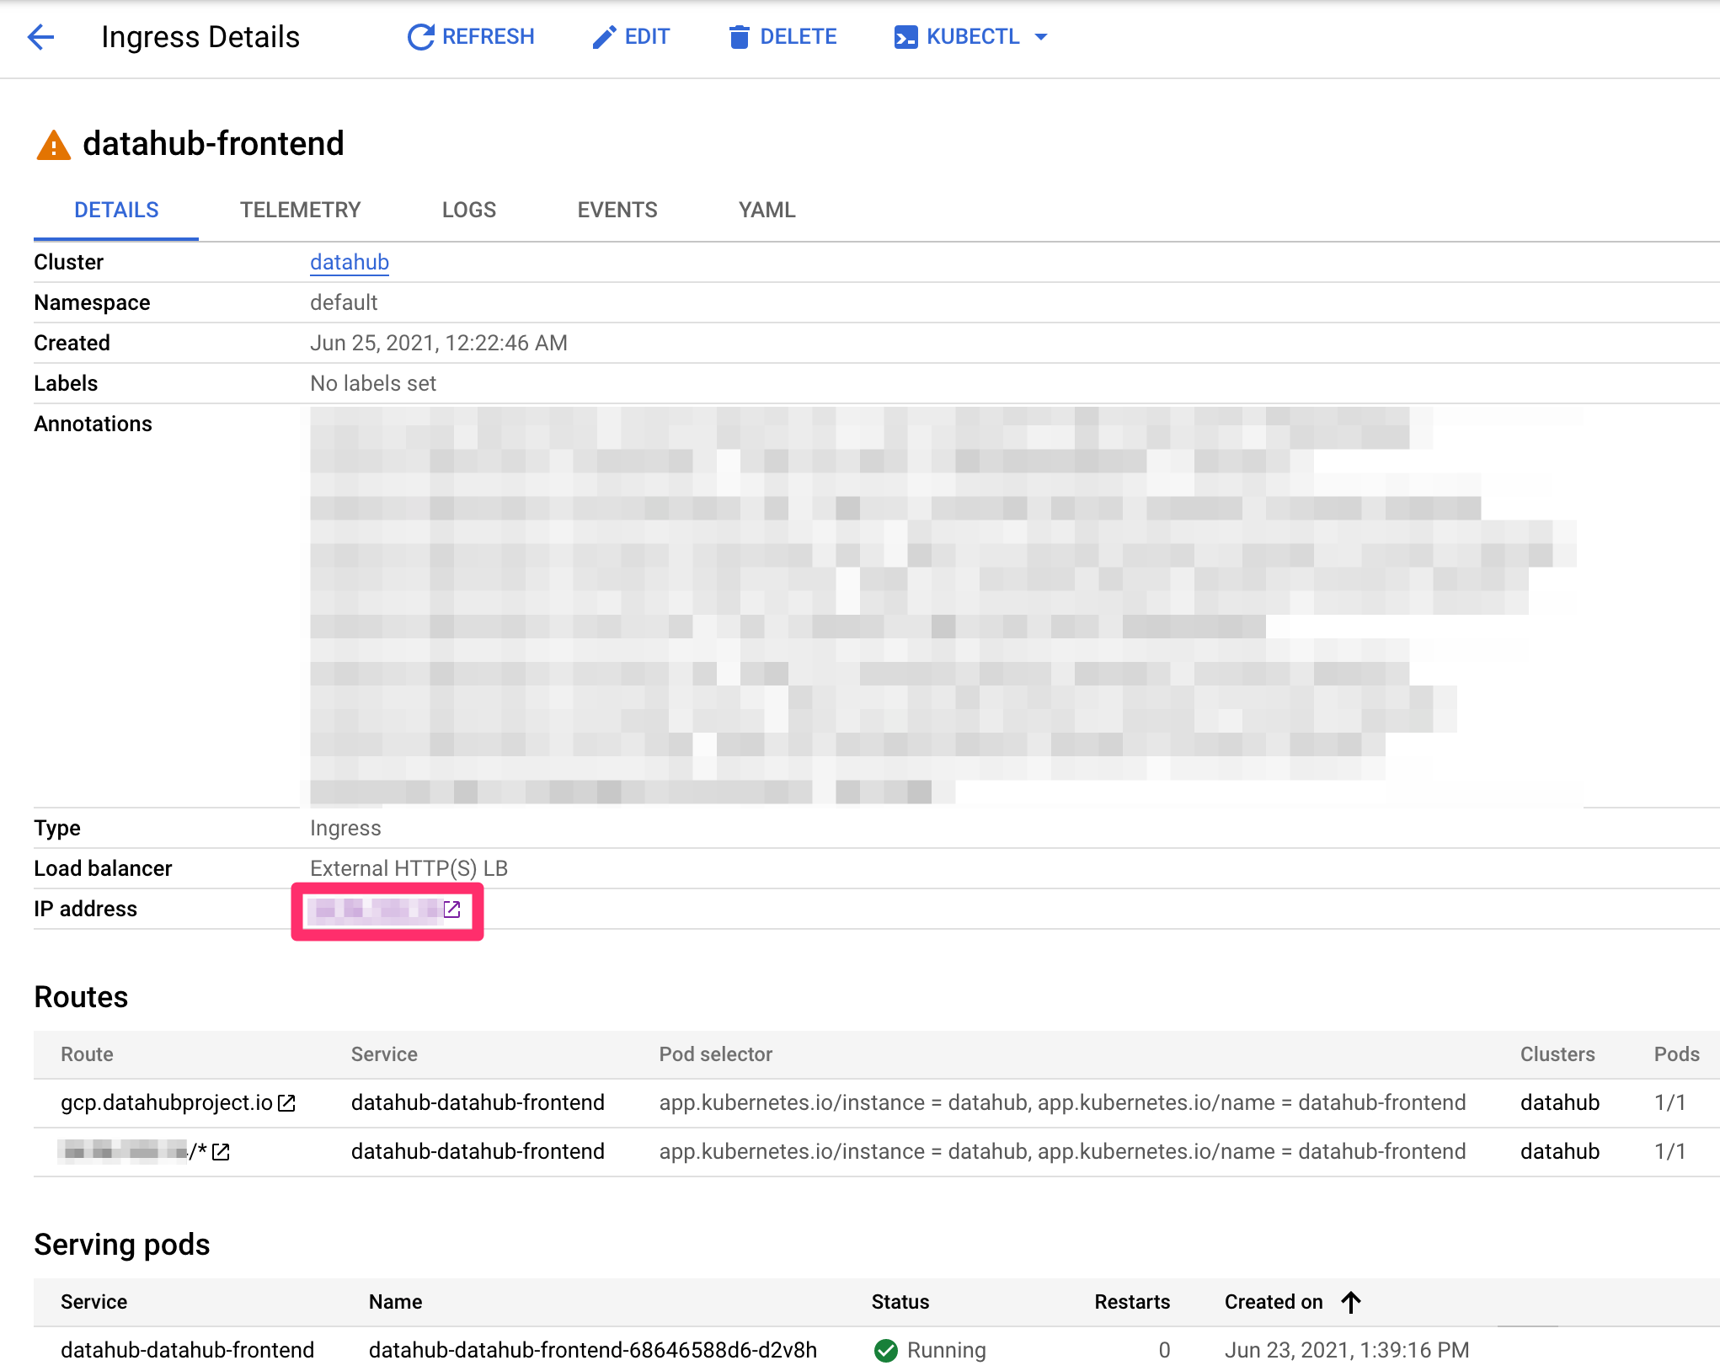Open external link icon next to gcp.datahubproject.io
Screen dimensions: 1720x1371
tap(287, 1103)
